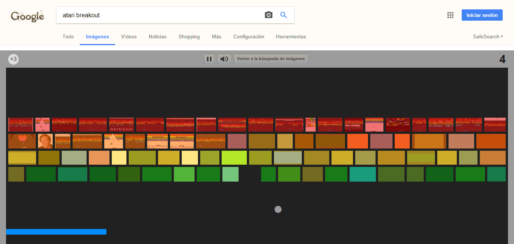The width and height of the screenshot is (514, 244).
Task: Open the Shopping tab
Action: (189, 37)
